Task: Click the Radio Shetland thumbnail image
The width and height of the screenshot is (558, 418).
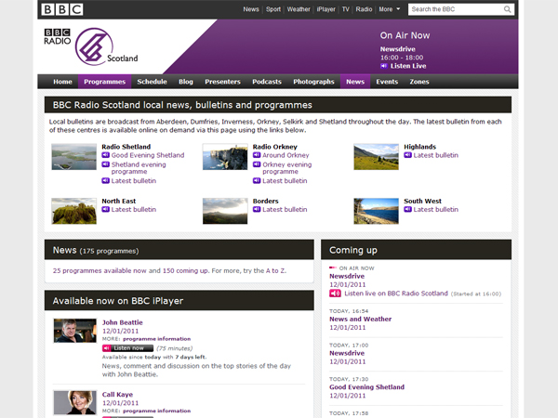Action: [x=74, y=157]
